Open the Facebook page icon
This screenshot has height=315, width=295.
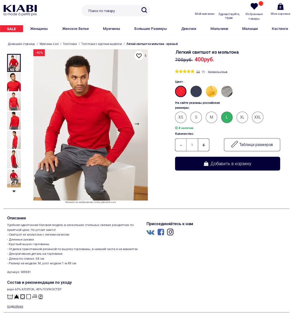161,232
